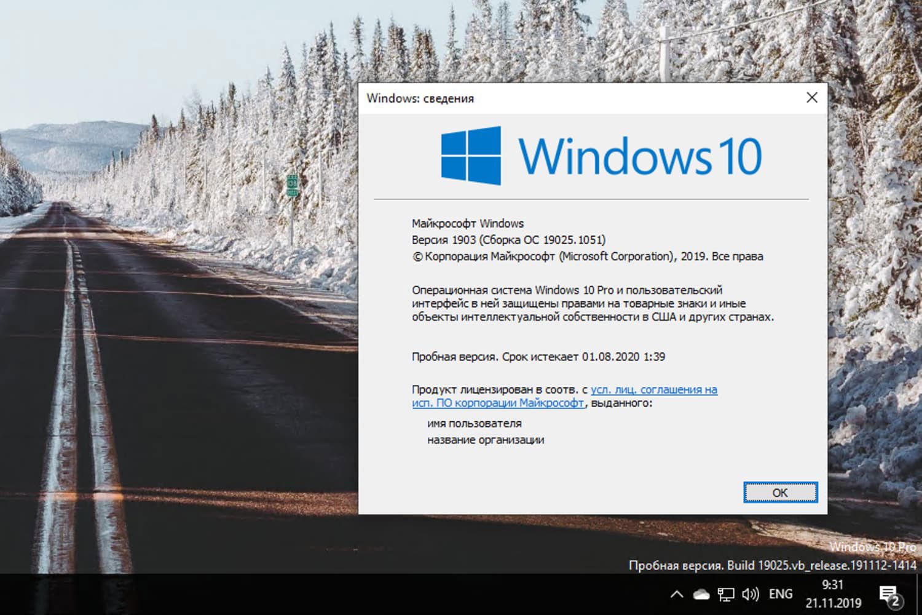The width and height of the screenshot is (922, 615).
Task: Click the 'имя пользователя' line
Action: tap(475, 423)
